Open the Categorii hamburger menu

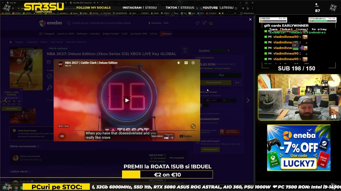[x=47, y=34]
